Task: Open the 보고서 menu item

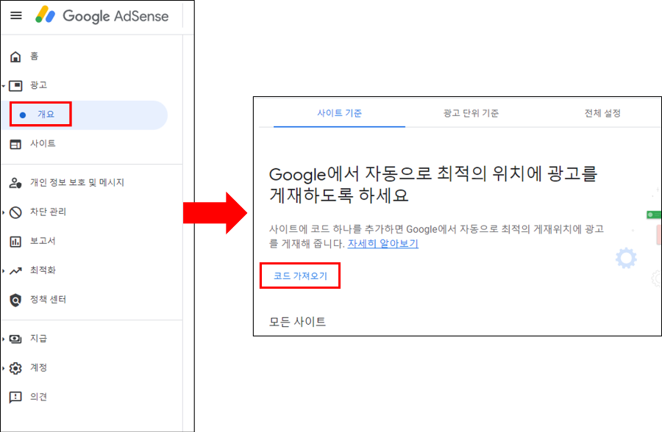Action: click(x=43, y=241)
